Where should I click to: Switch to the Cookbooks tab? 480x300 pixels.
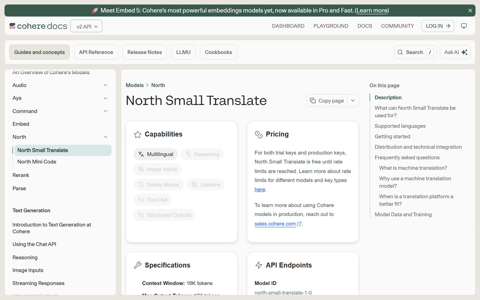pyautogui.click(x=218, y=52)
